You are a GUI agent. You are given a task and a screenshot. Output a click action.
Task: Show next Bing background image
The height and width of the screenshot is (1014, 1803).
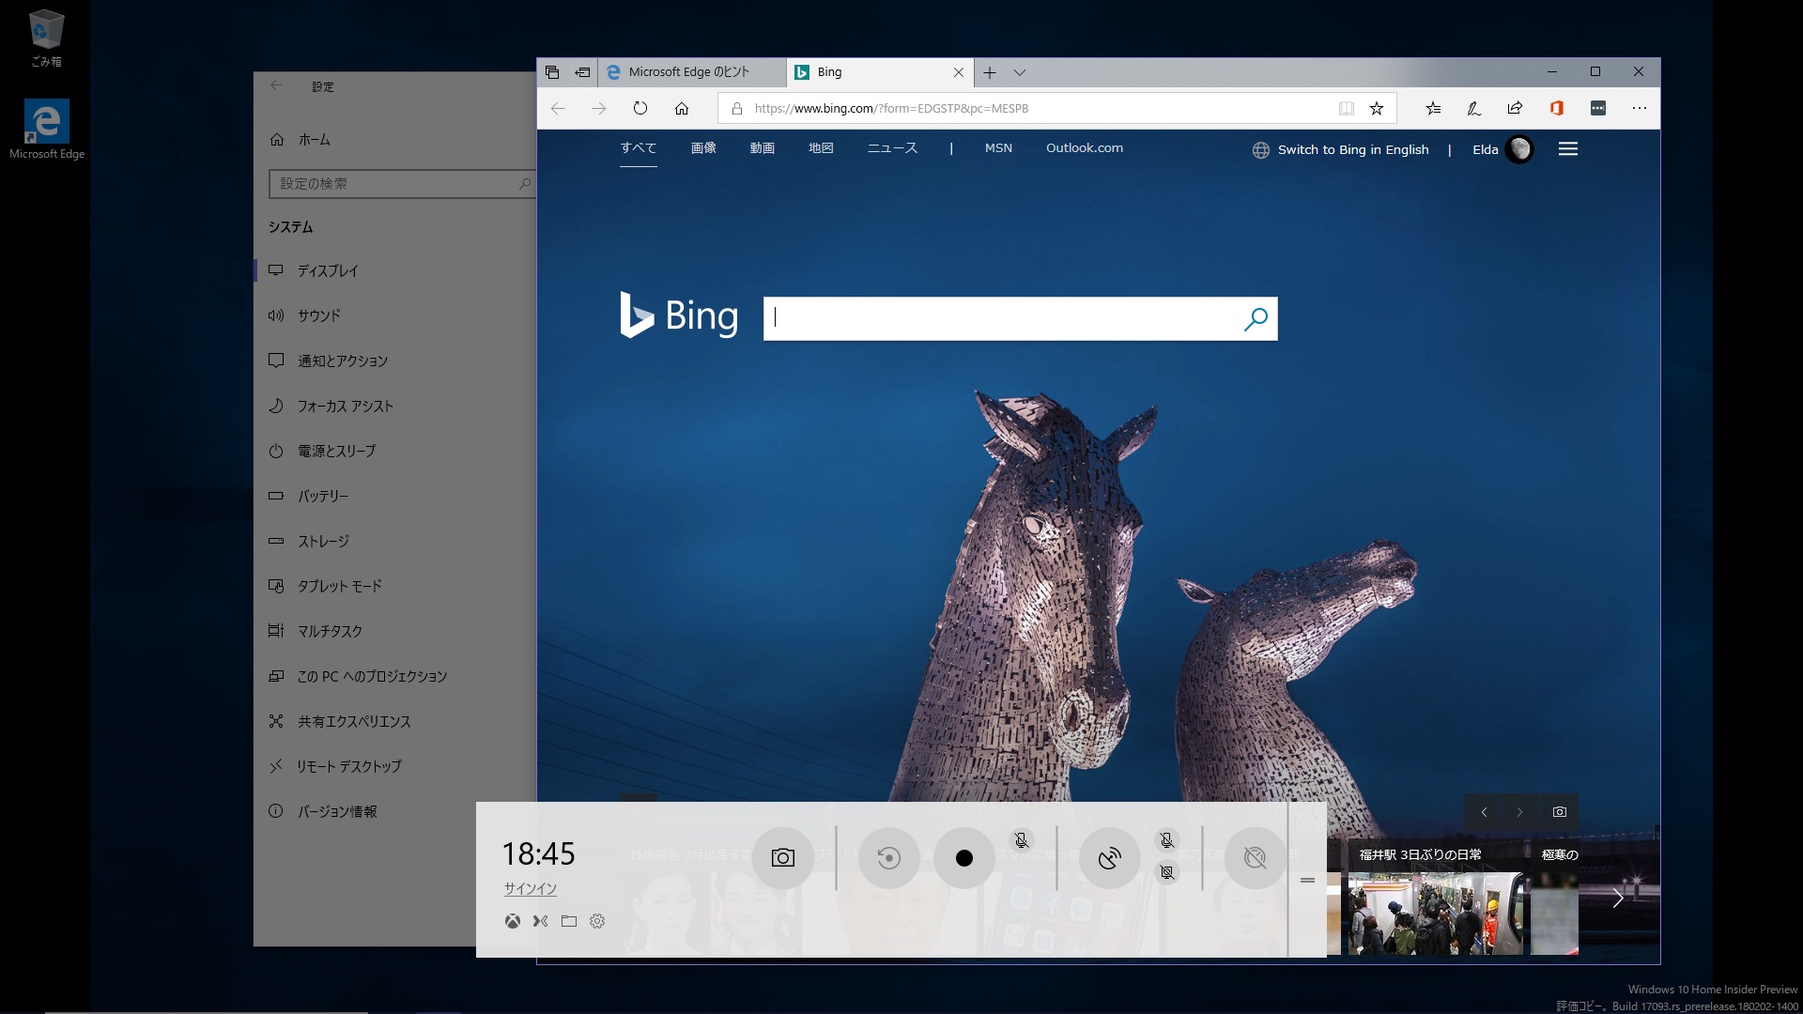[x=1519, y=812]
